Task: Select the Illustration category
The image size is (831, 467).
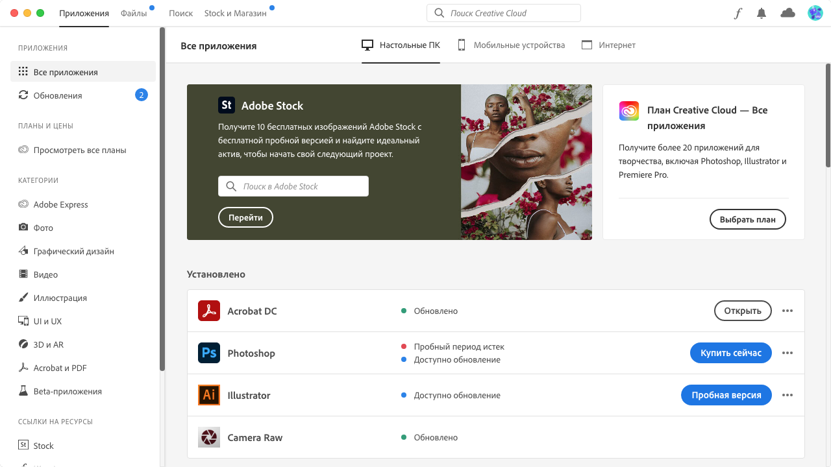Action: [x=83, y=298]
